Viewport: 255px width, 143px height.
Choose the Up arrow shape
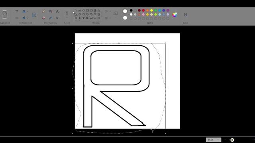(99, 14)
